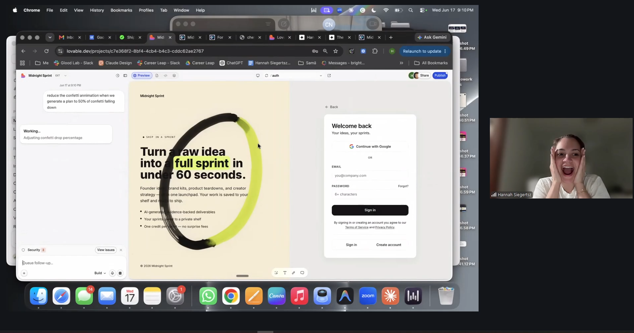
Task: Open the Build mode dropdown
Action: [x=100, y=273]
